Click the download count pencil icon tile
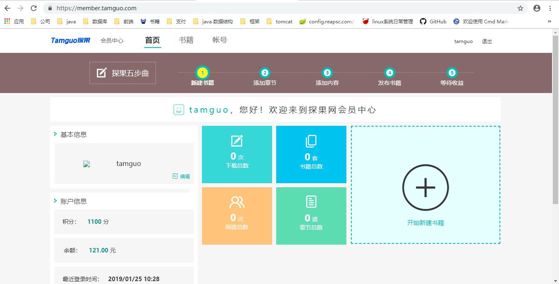The height and width of the screenshot is (284, 559). click(237, 154)
